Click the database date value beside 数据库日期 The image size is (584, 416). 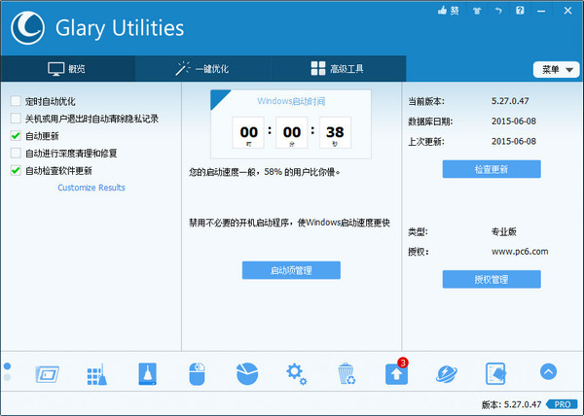[x=514, y=121]
